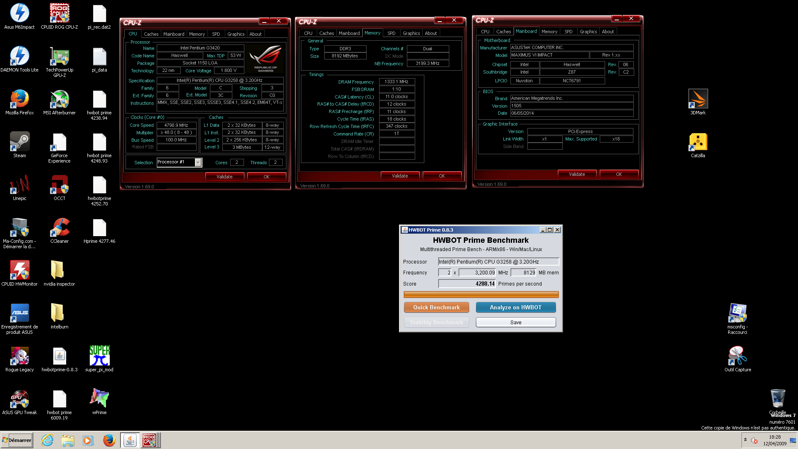798x449 pixels.
Task: Open msconfig Raccourci shortcut
Action: (x=738, y=319)
